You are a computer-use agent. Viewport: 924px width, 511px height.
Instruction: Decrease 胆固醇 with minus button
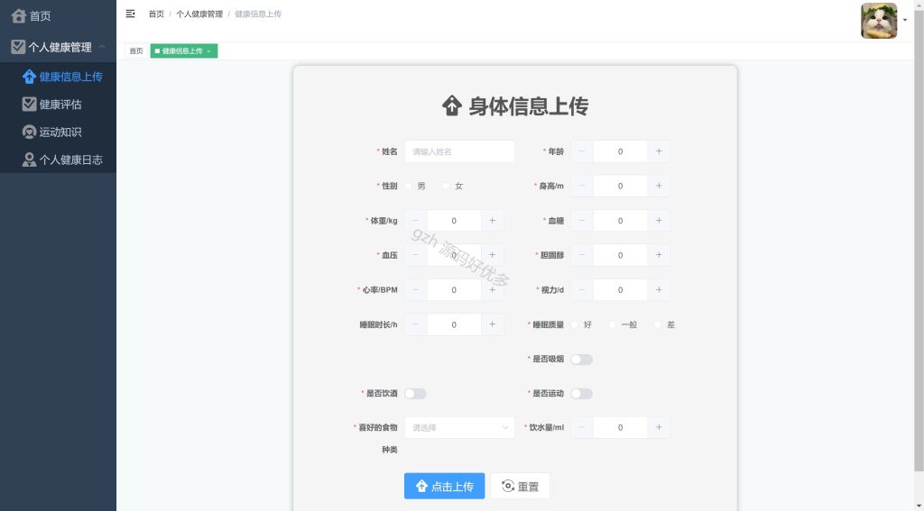(x=582, y=255)
